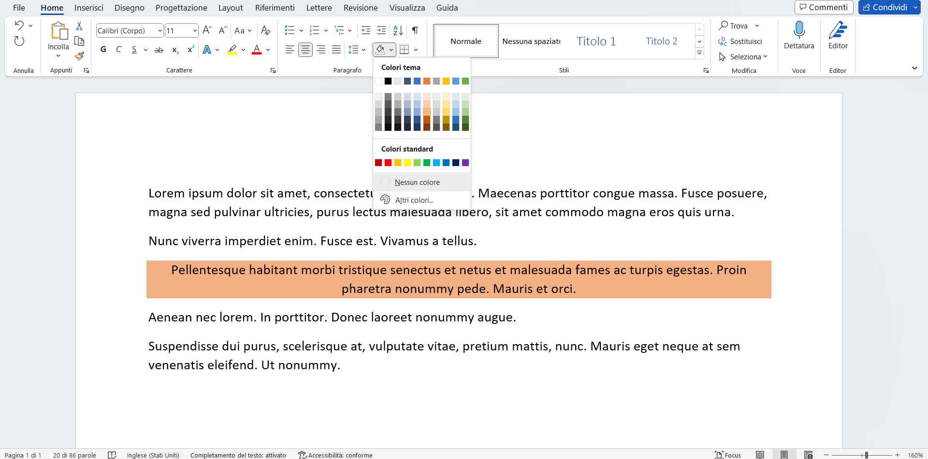Expand the line spacing options
928x459 pixels.
(x=363, y=50)
